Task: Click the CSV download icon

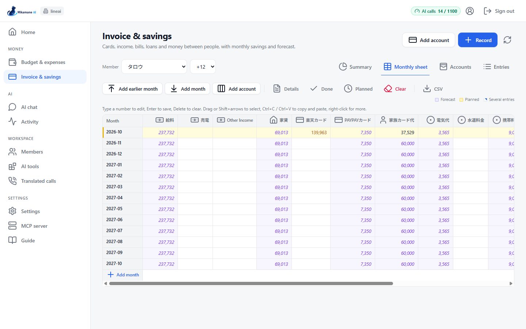Action: 427,88
